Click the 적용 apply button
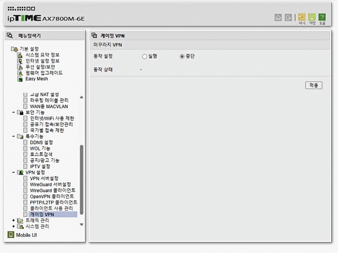The image size is (338, 253). (x=313, y=85)
